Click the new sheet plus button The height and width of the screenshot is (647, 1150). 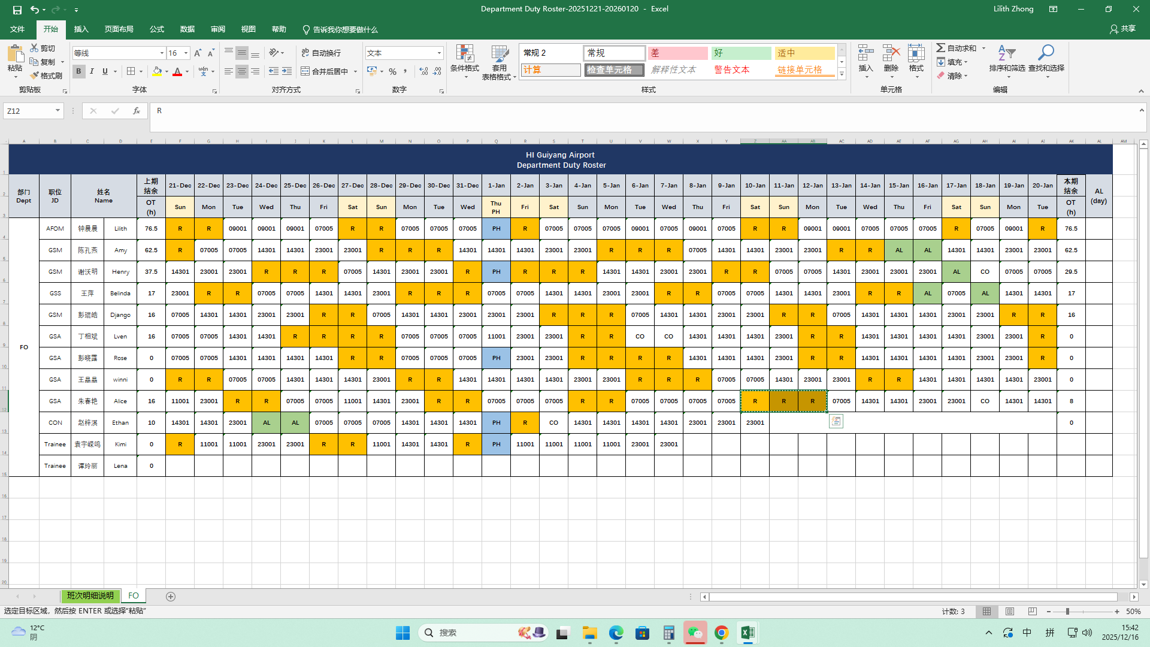pyautogui.click(x=171, y=597)
